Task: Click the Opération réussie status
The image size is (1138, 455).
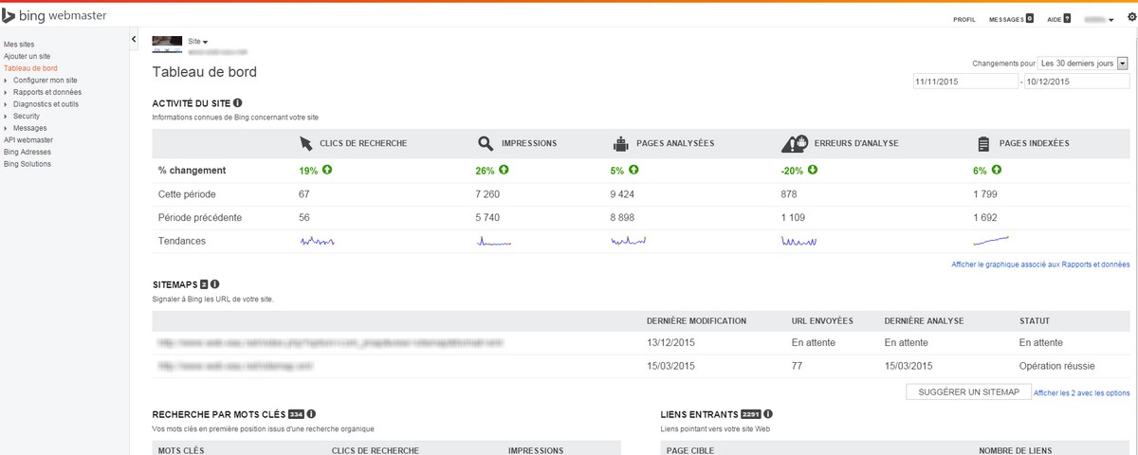Action: point(1055,365)
